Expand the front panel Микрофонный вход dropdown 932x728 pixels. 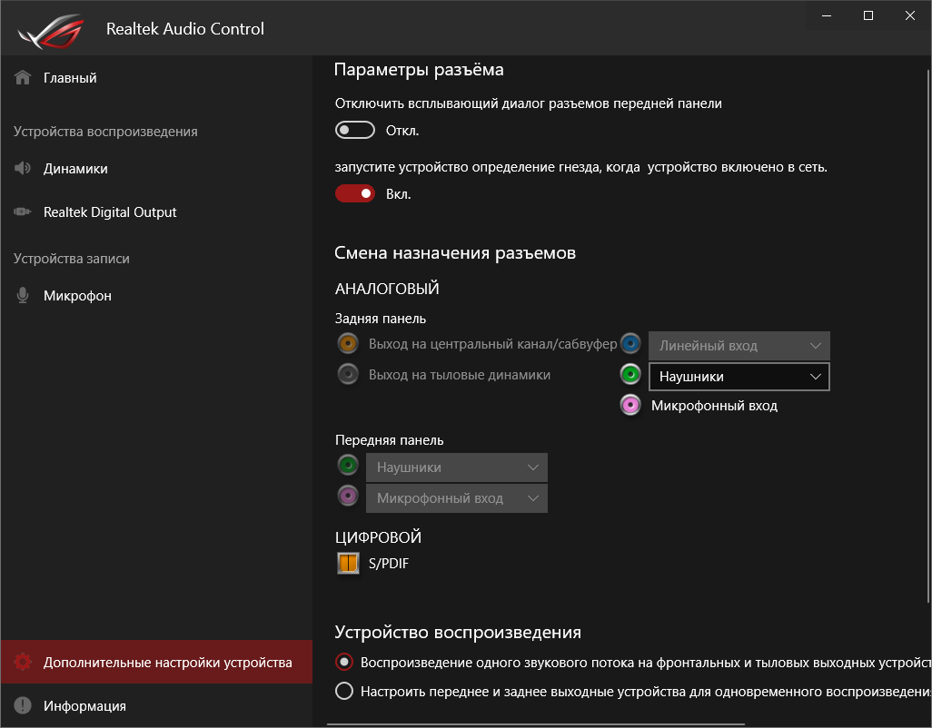click(456, 498)
